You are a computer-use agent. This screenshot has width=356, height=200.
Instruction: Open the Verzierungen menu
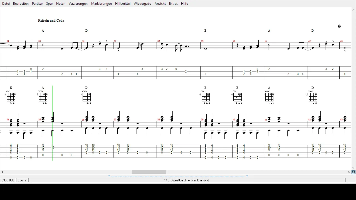[x=78, y=4]
